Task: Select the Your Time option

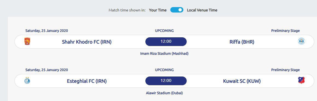Action: click(158, 10)
